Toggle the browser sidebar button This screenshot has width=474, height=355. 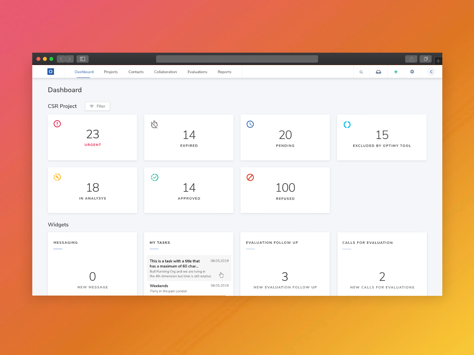(83, 59)
